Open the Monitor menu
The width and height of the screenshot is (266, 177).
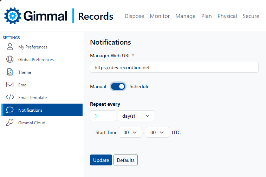coord(160,16)
